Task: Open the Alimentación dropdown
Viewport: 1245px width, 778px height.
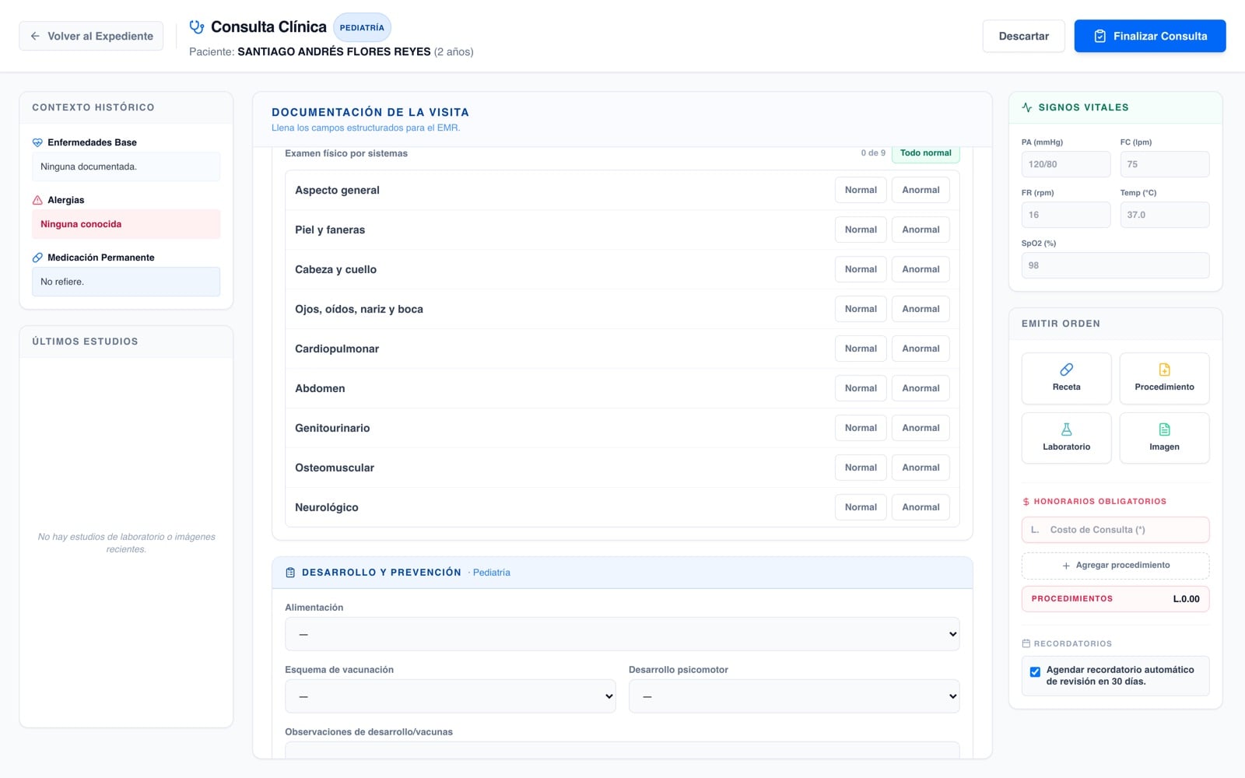Action: (622, 634)
